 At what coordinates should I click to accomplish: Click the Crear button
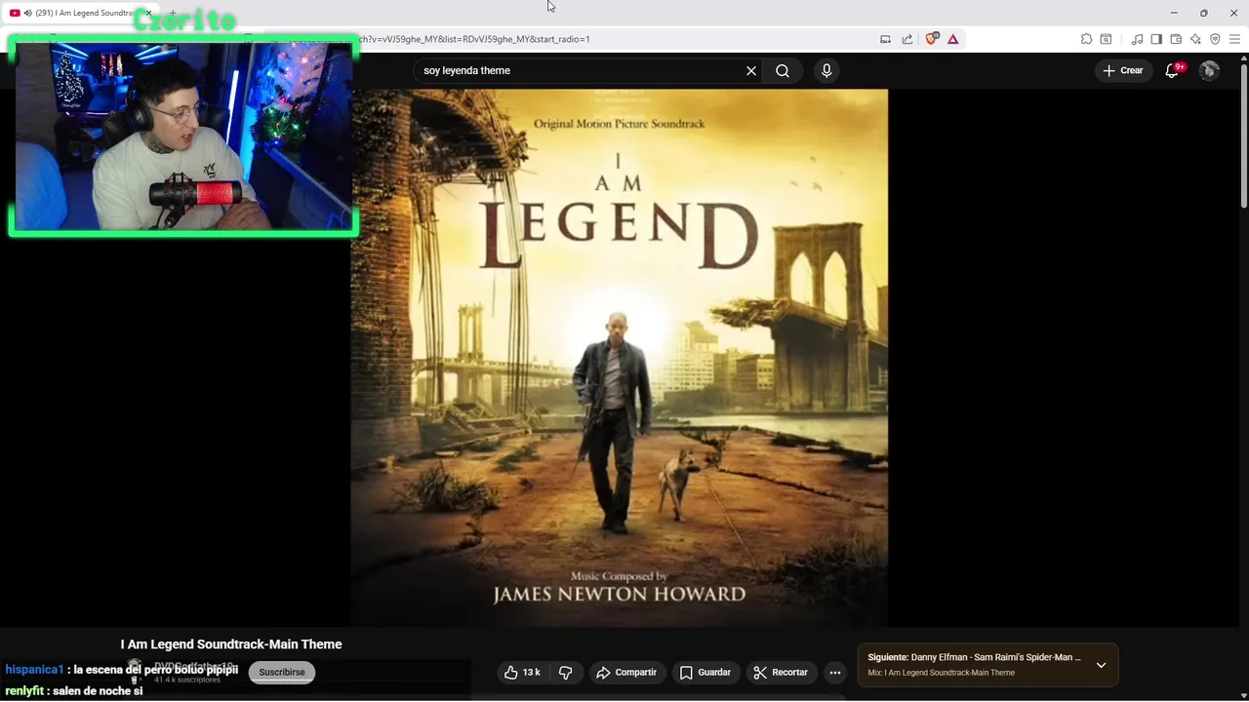(1122, 70)
